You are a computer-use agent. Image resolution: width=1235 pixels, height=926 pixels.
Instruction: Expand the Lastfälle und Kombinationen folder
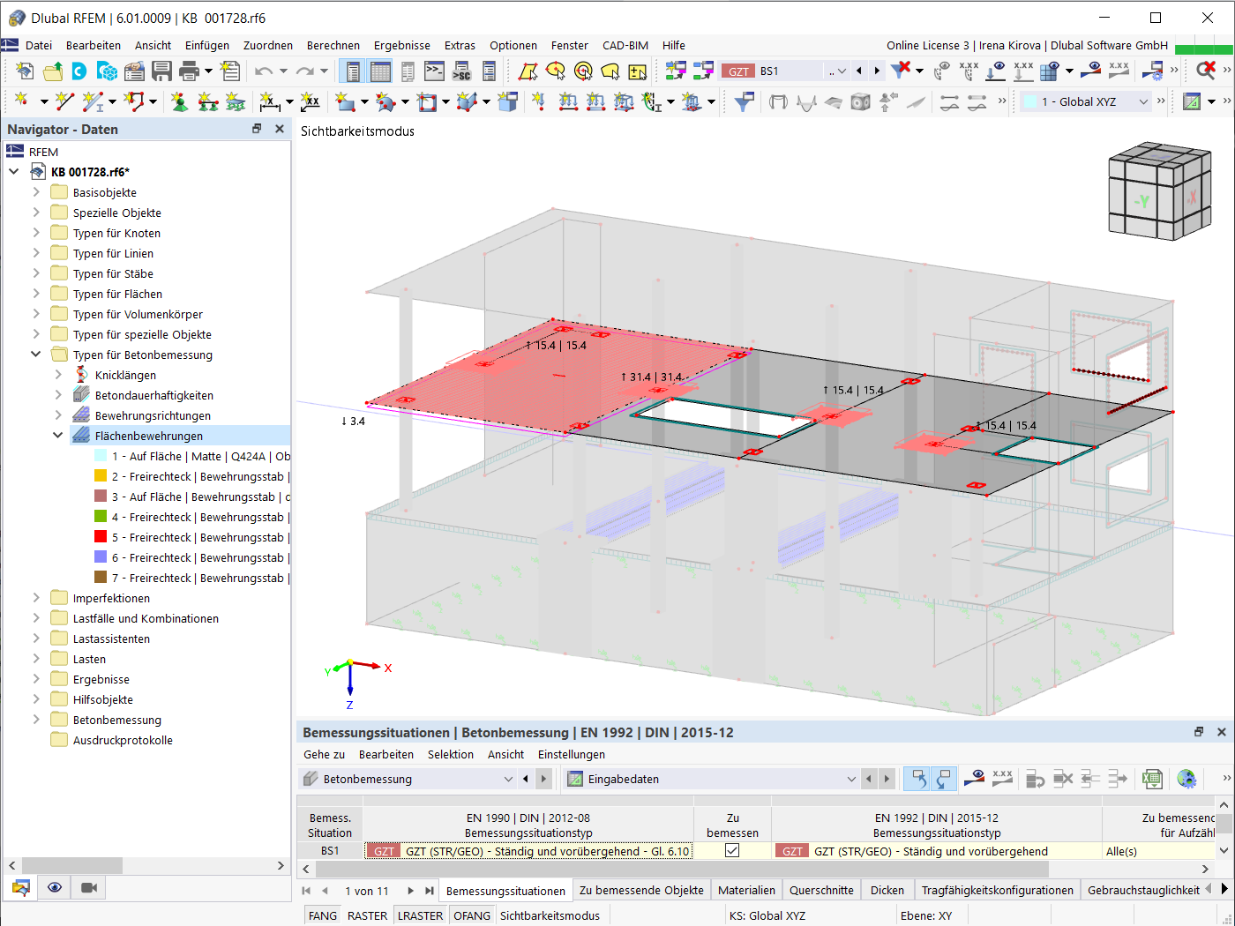(36, 618)
